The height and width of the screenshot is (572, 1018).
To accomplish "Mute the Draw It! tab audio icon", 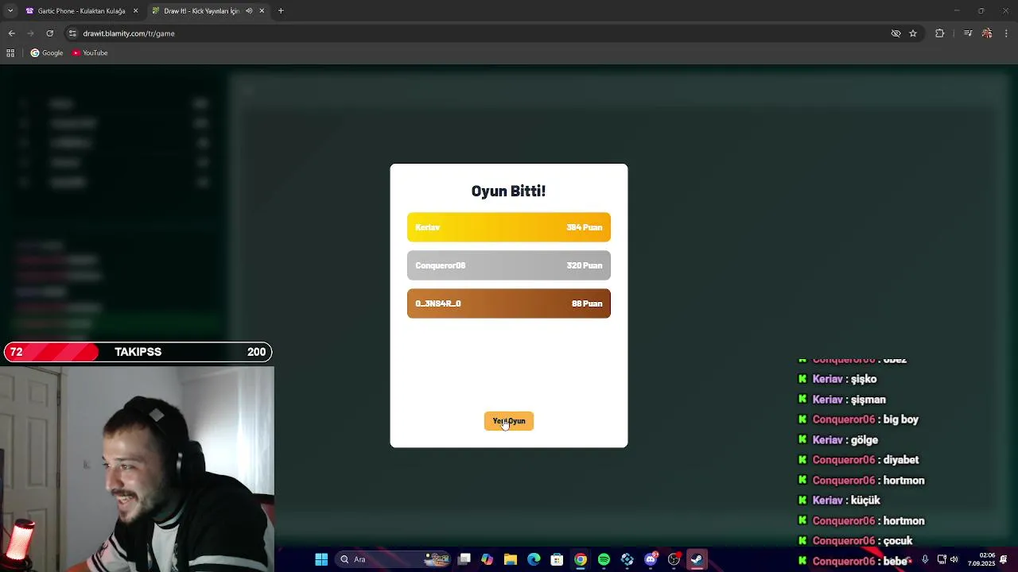I will click(249, 11).
